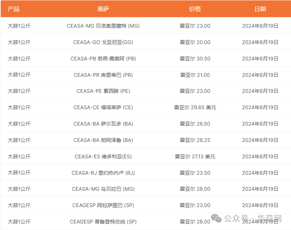Click the price 雷亚尔 29.65 美元
The height and width of the screenshot is (230, 291).
pos(195,107)
